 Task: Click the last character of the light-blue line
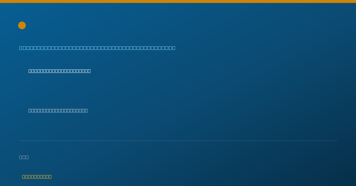pos(174,48)
